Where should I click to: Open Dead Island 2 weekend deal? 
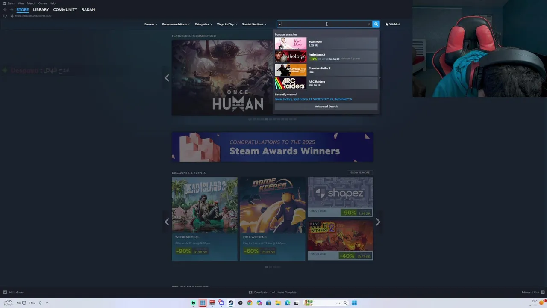click(x=204, y=219)
